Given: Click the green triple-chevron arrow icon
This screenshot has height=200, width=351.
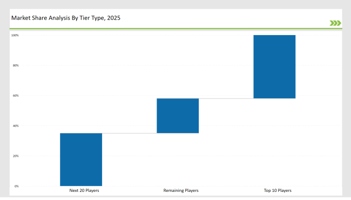Looking at the screenshot, I should [335, 23].
